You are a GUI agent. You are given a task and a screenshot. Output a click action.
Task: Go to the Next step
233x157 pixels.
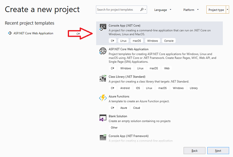[218, 151]
